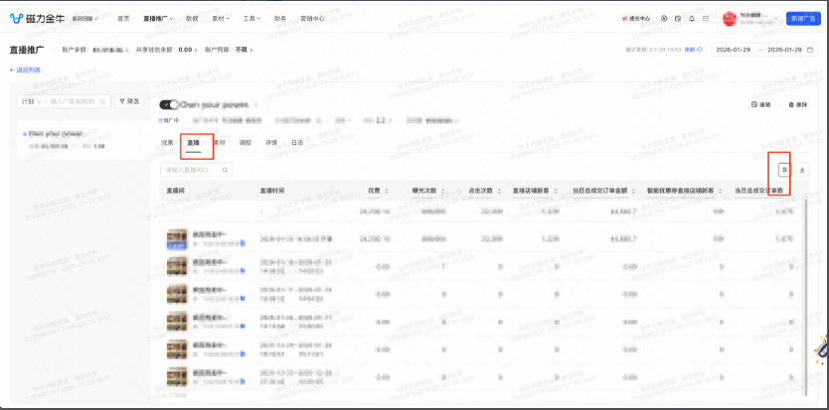
Task: Switch to the 调控 tab
Action: pos(246,142)
